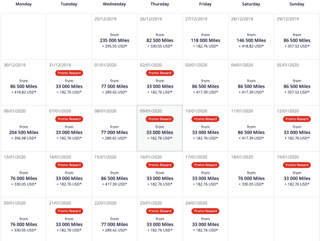Click the Promo Reward badge on 02/01/2020
Image resolution: width=320 pixels, height=241 pixels.
pos(160,73)
